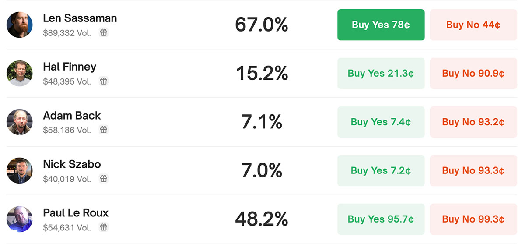Buy Yes at 78¢ for Len Sassaman
Screen dimensions: 525x244
pos(381,25)
